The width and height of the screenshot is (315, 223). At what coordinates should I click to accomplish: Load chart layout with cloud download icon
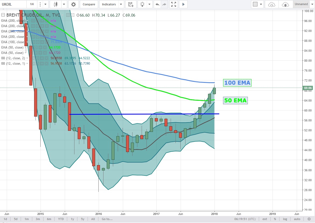click(272, 4)
